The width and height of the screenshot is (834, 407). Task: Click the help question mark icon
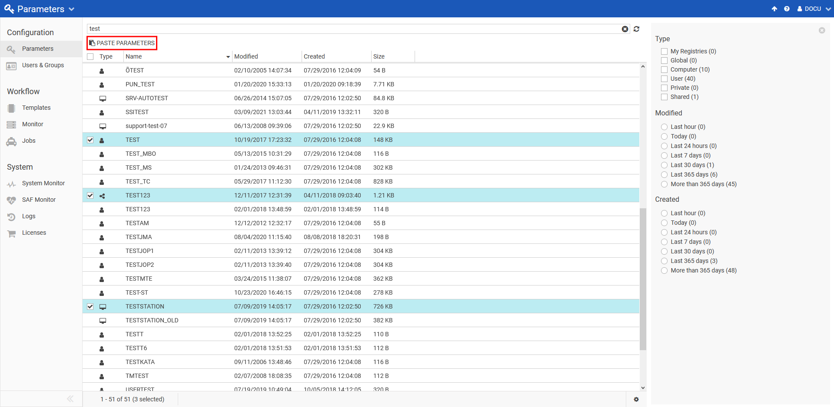tap(787, 9)
